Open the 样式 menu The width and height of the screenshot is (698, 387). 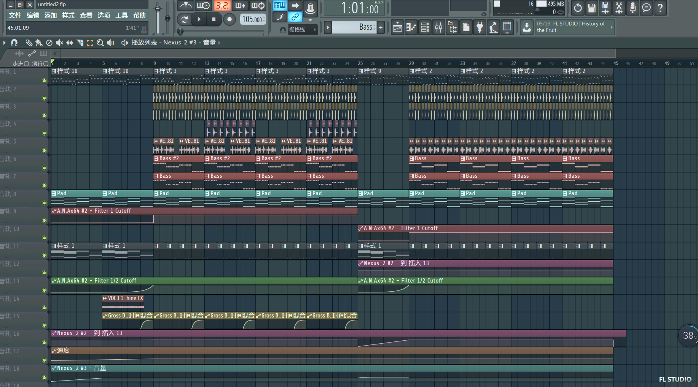coord(68,15)
